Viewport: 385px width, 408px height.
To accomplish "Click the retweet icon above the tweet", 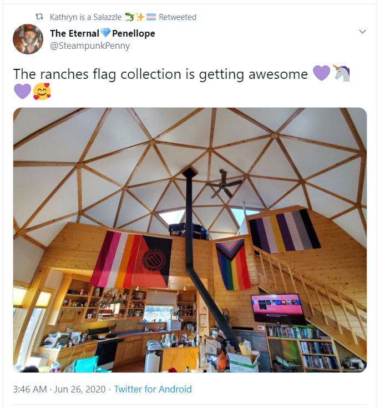I will coord(39,17).
